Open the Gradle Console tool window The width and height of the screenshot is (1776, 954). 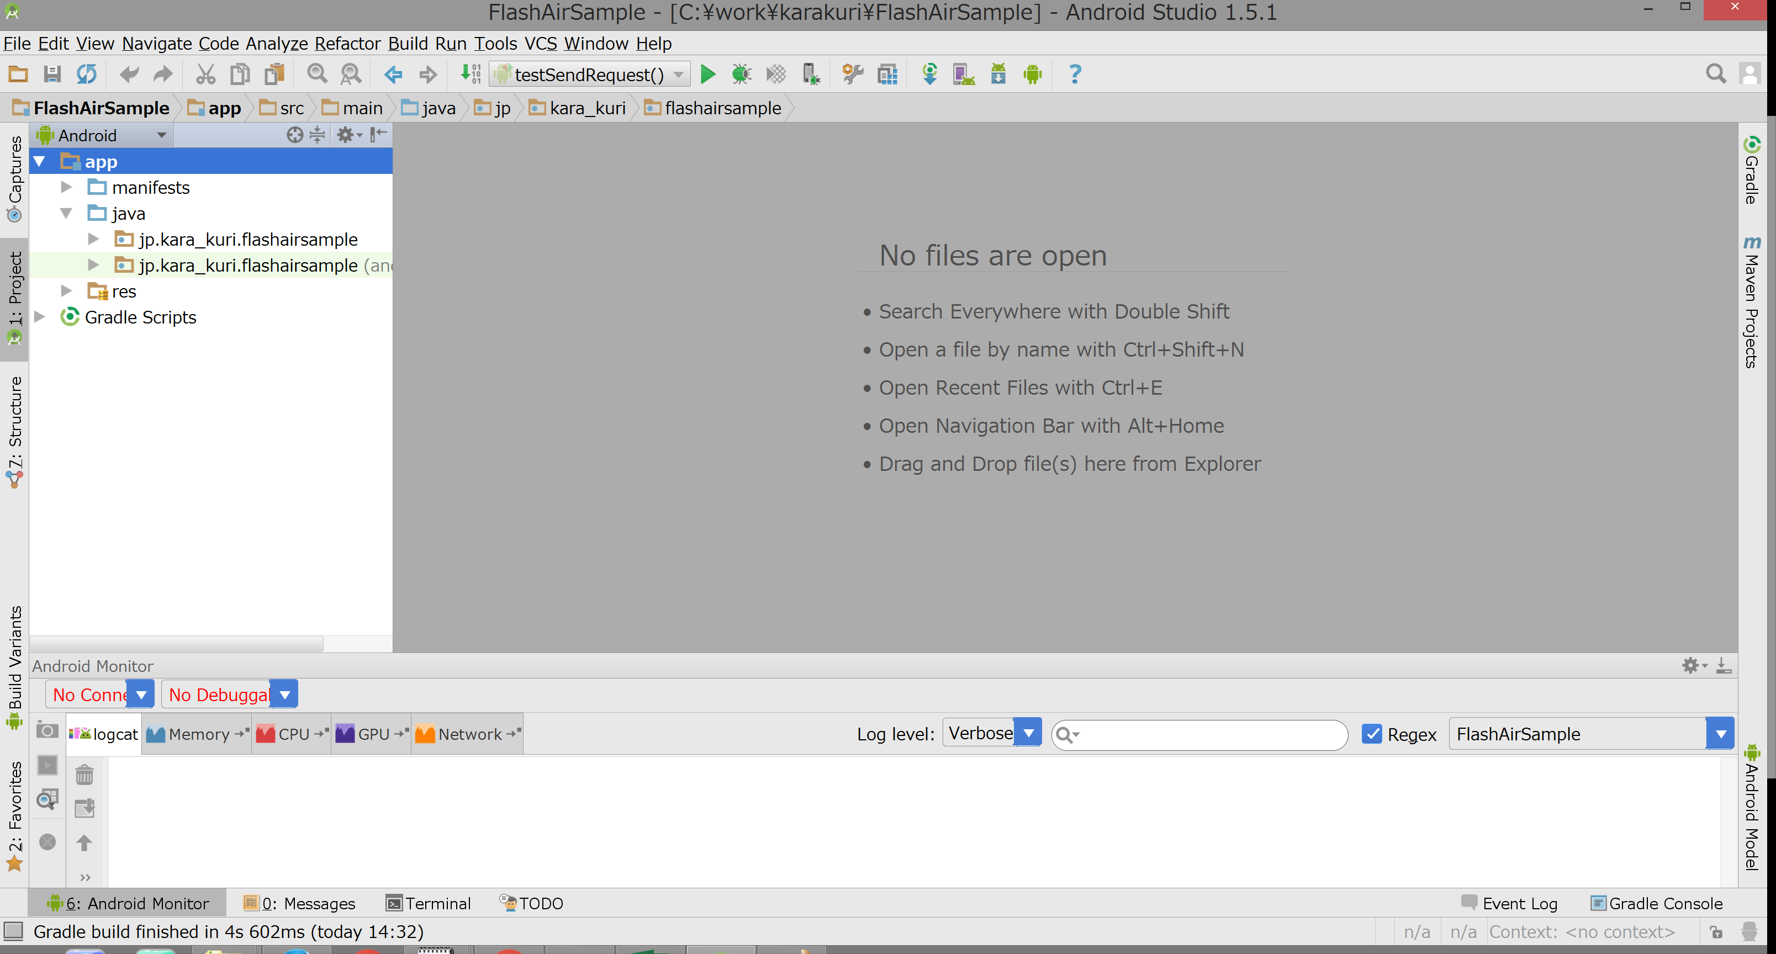1656,903
